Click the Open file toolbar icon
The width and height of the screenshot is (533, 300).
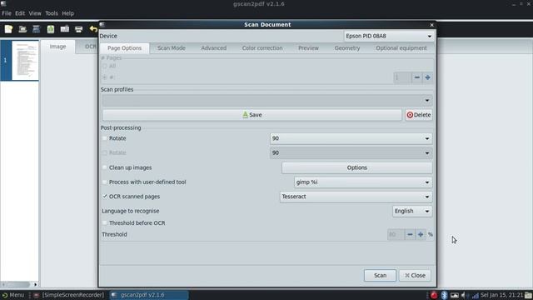tap(22, 29)
